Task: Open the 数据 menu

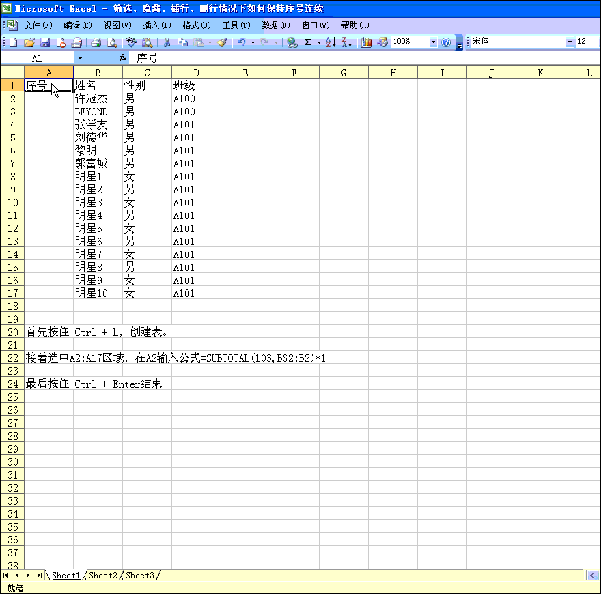Action: [x=275, y=25]
